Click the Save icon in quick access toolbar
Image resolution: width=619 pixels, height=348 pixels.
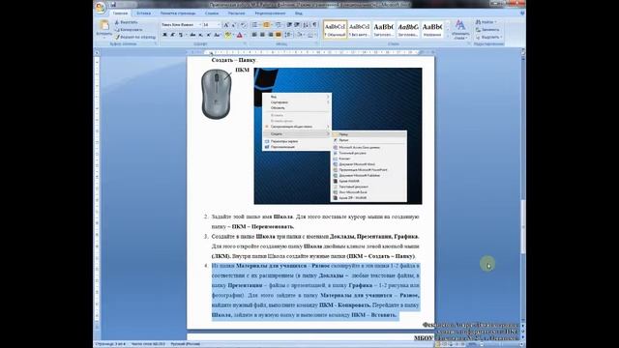[x=113, y=5]
